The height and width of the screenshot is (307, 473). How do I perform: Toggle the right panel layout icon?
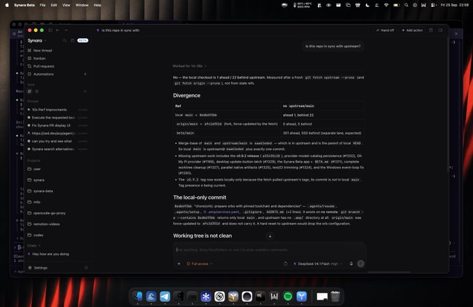[x=440, y=30]
